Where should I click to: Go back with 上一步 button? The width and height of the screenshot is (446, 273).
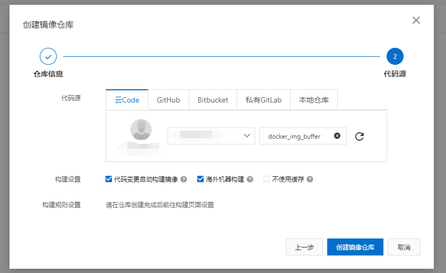304,247
